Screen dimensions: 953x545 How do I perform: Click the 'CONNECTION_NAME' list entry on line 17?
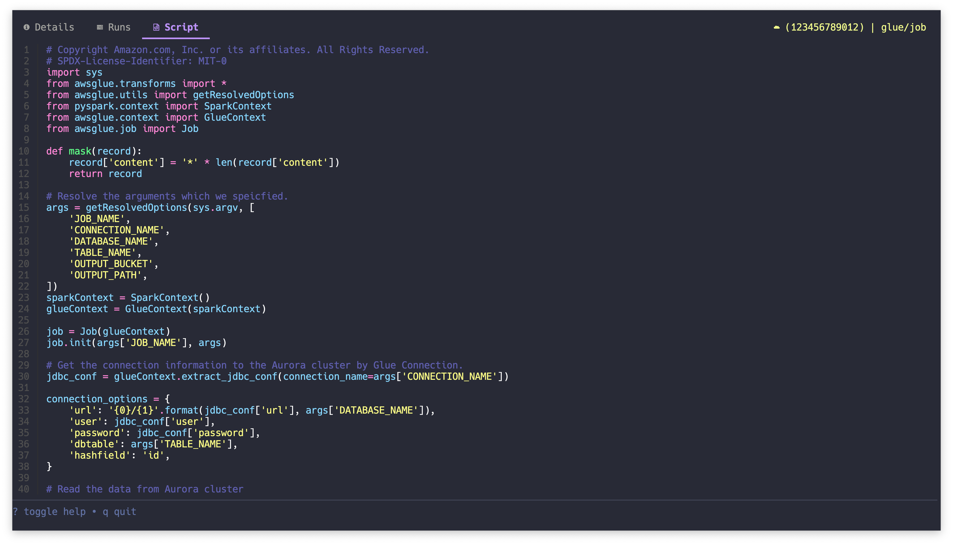[x=119, y=230]
